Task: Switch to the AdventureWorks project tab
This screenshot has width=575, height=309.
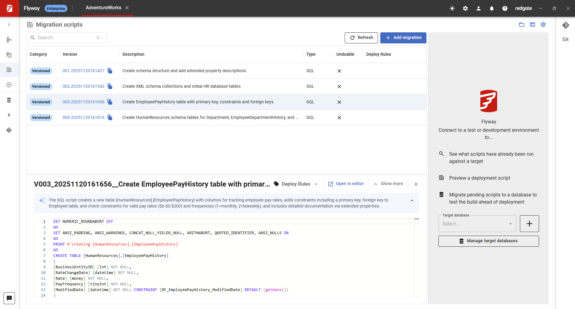Action: coord(103,8)
